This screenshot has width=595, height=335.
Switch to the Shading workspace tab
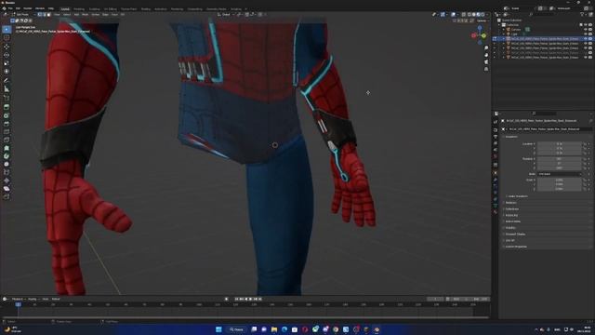146,8
